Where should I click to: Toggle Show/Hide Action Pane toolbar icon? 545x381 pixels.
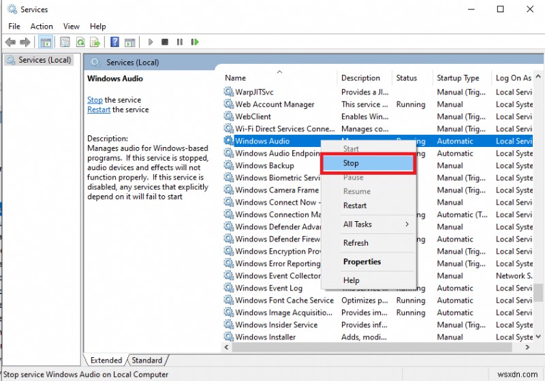tap(130, 42)
